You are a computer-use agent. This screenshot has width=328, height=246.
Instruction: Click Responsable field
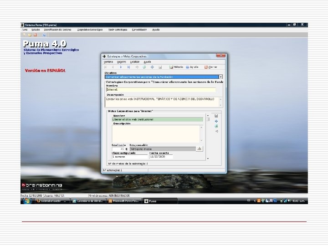click(163, 149)
